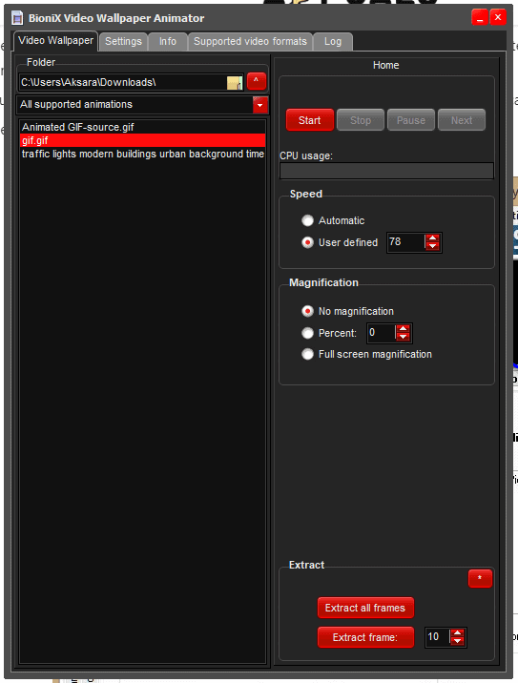This screenshot has height=683, width=518.
Task: Select traffic lights modern buildings file
Action: pos(142,154)
